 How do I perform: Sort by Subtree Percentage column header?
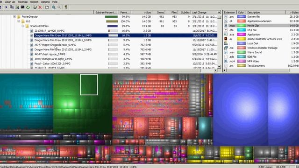tap(106, 13)
